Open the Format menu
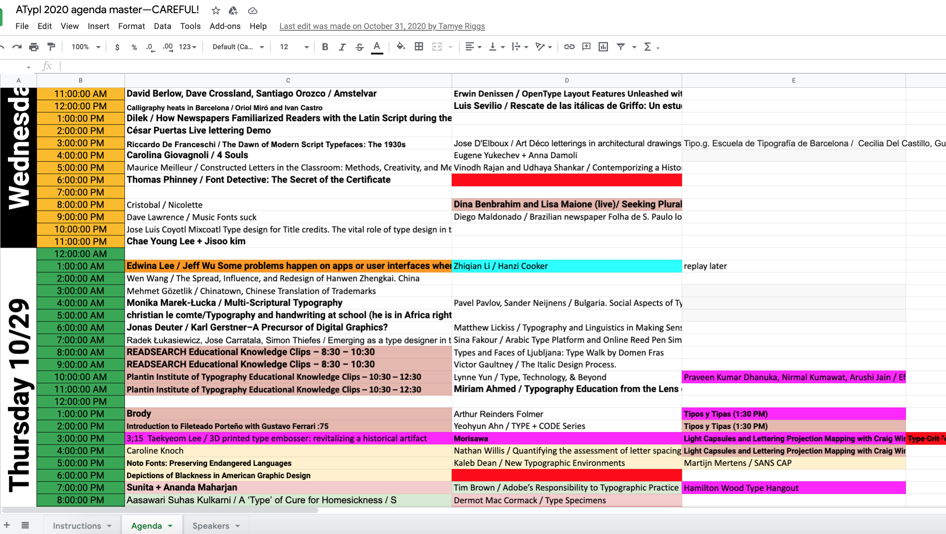This screenshot has height=534, width=946. coord(131,26)
